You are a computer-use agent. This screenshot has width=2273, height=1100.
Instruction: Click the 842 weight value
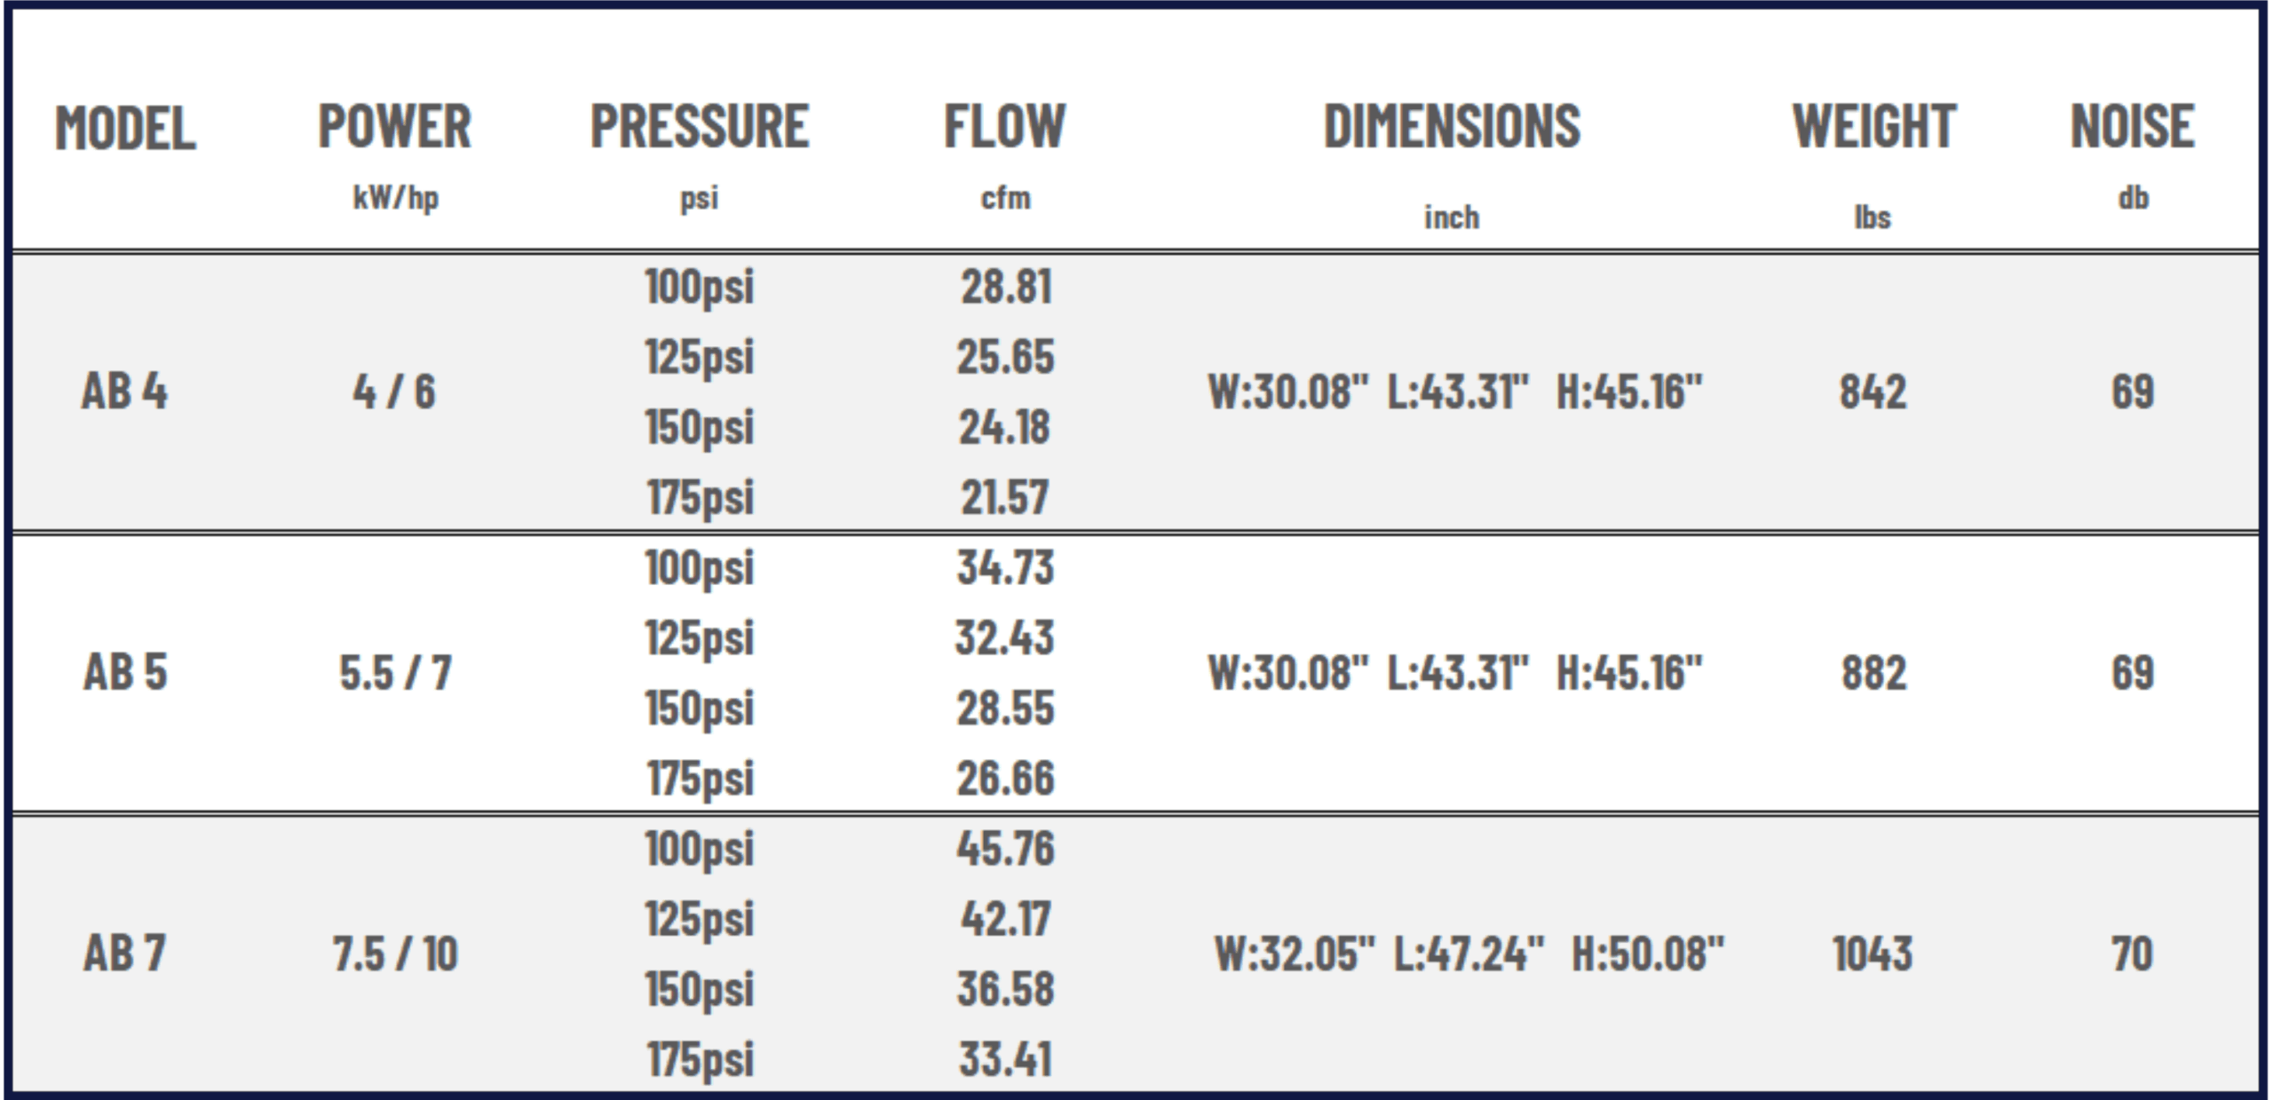coord(1873,392)
